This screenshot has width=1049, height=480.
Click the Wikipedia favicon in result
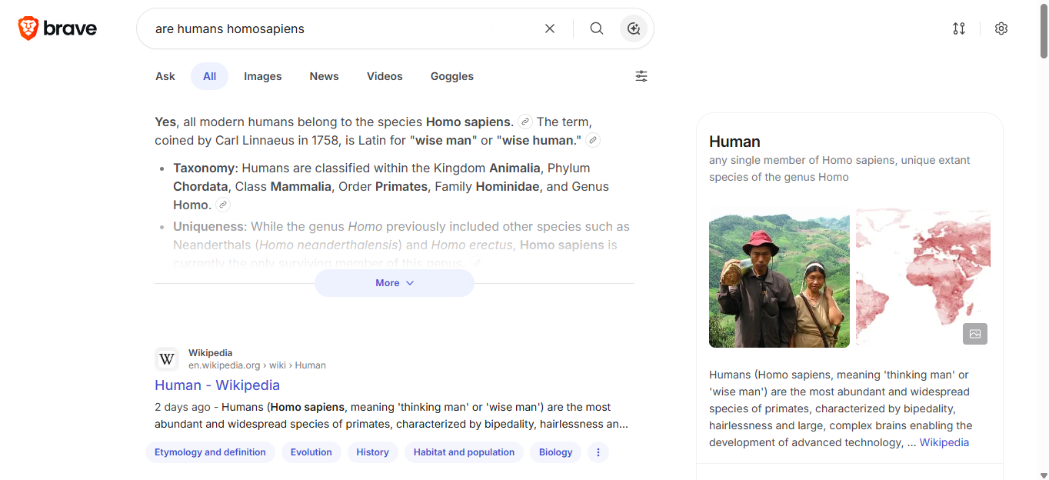click(168, 359)
